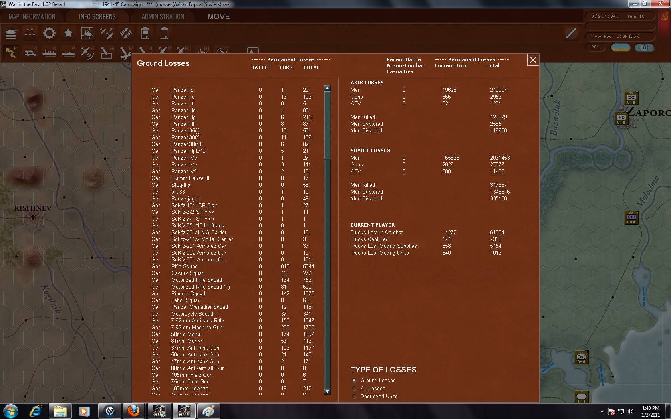Select the F6 bomb unit mode
The width and height of the screenshot is (671, 419).
coord(107,52)
